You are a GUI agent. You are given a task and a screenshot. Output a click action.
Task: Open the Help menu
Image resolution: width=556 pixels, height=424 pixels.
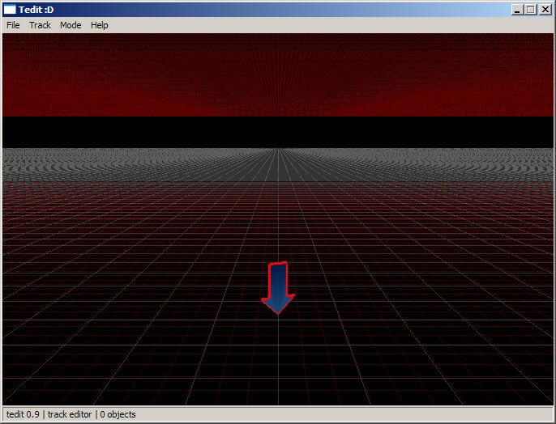pyautogui.click(x=99, y=25)
